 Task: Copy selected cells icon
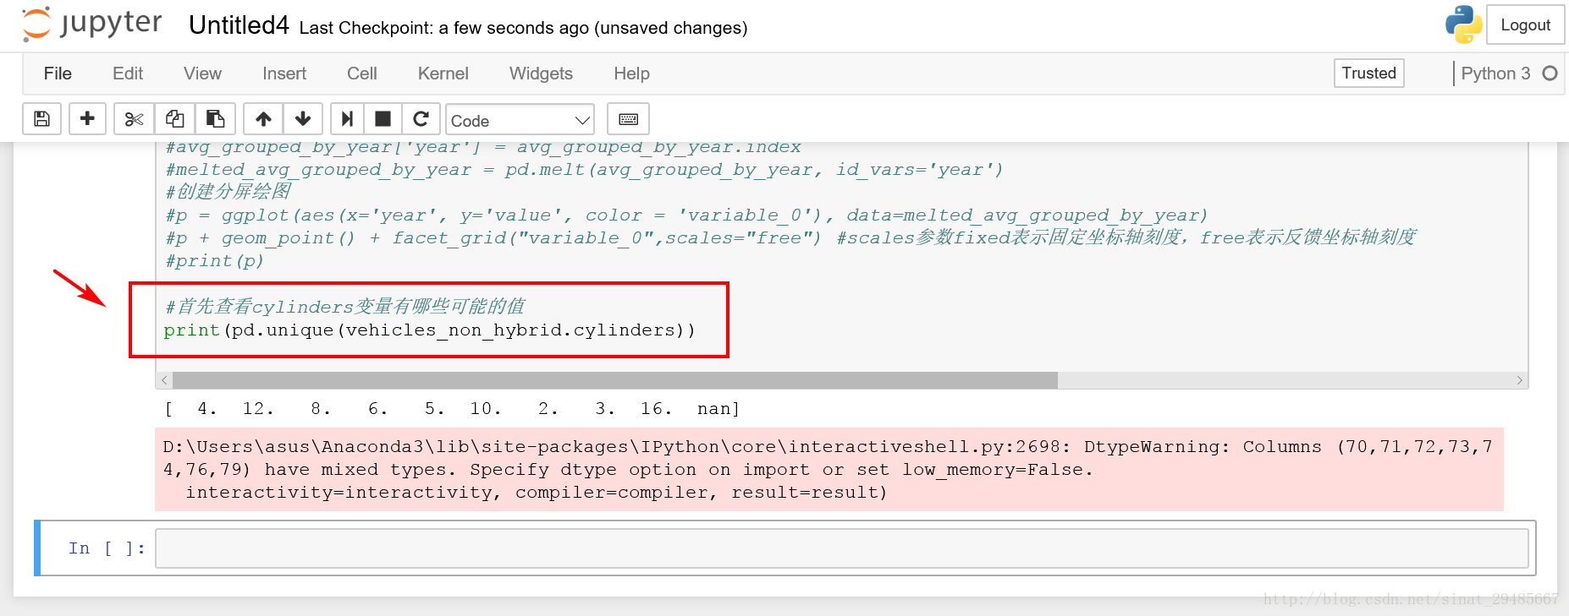pyautogui.click(x=175, y=119)
